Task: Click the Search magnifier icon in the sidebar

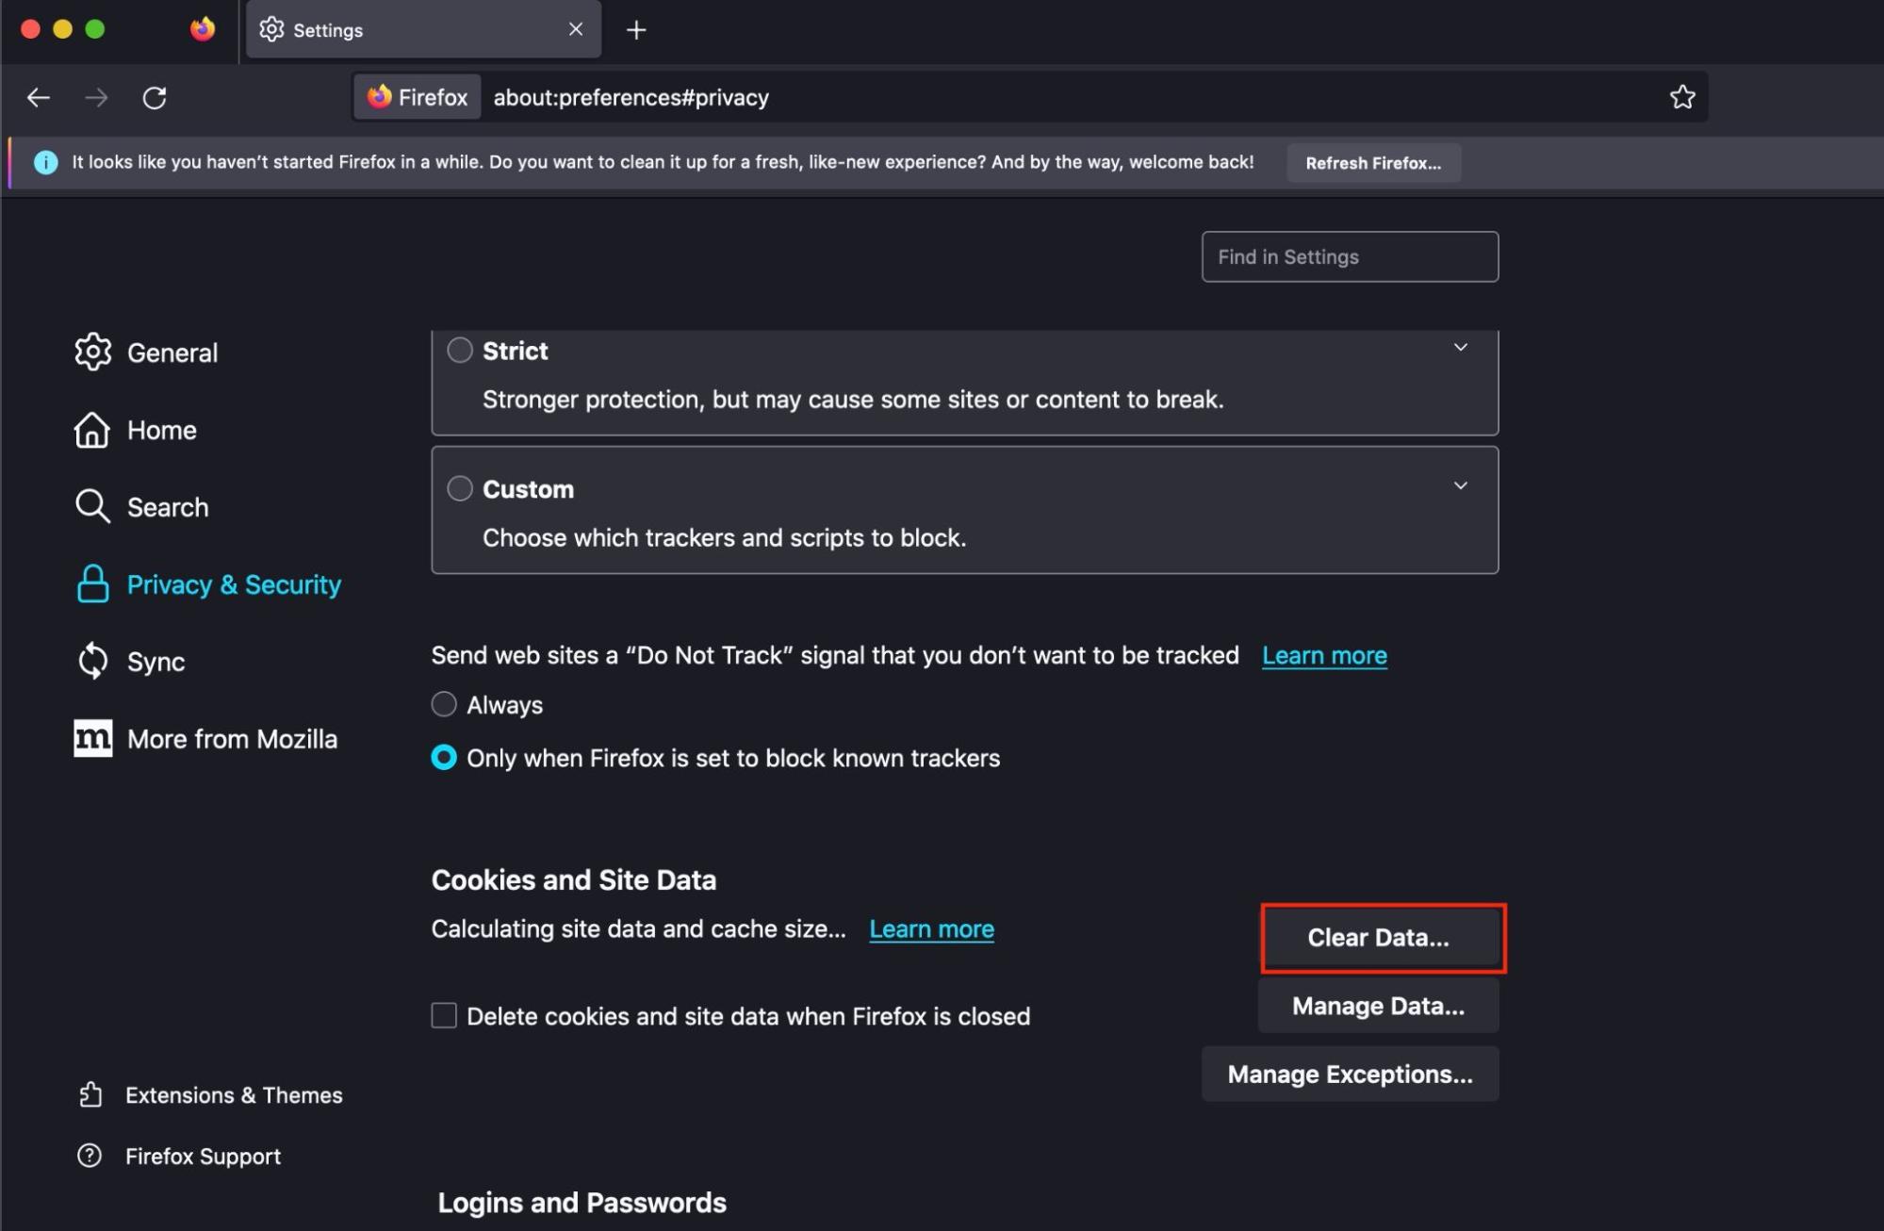Action: coord(92,506)
